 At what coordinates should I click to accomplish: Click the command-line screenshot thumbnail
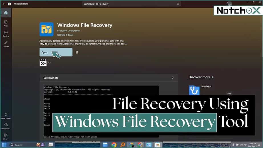click(101, 111)
